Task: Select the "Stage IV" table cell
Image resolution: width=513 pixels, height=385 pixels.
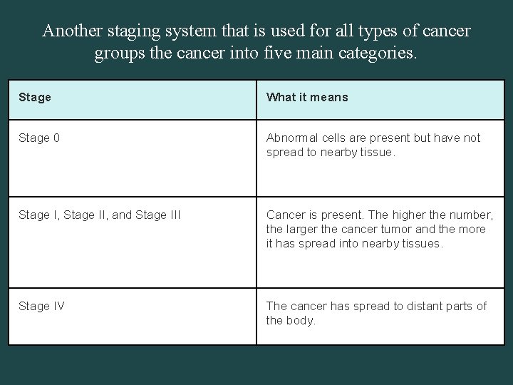Action: [133, 316]
